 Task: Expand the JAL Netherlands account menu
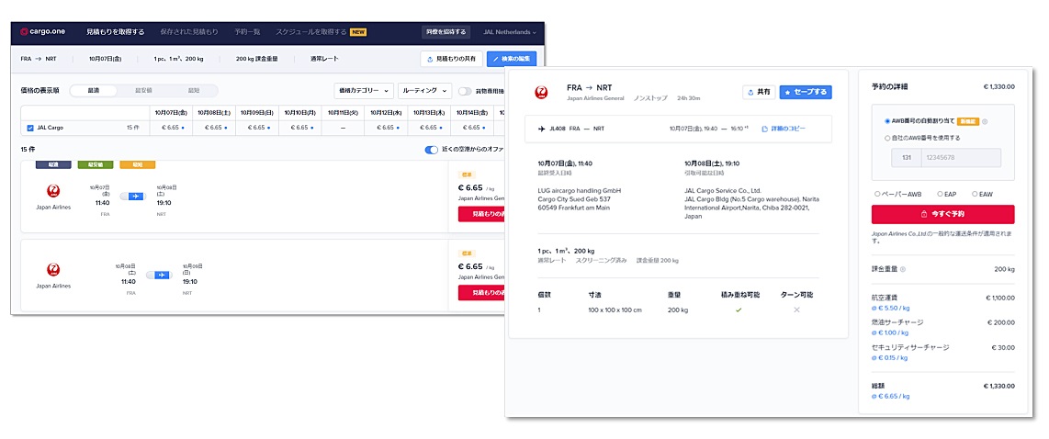click(x=510, y=31)
